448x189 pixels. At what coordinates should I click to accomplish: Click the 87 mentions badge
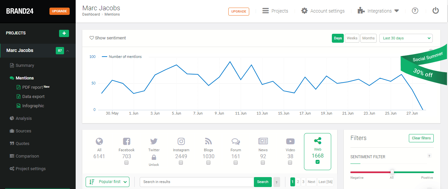60,51
